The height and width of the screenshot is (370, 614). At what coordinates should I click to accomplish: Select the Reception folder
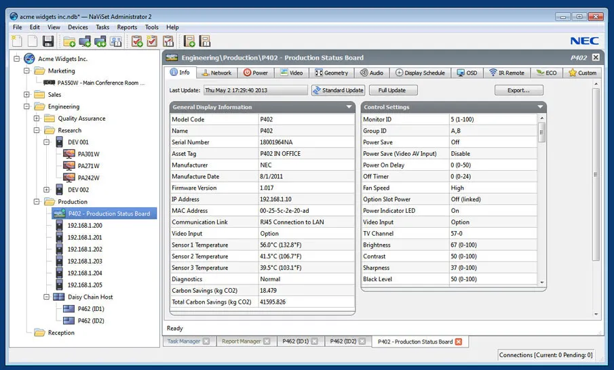pos(61,333)
